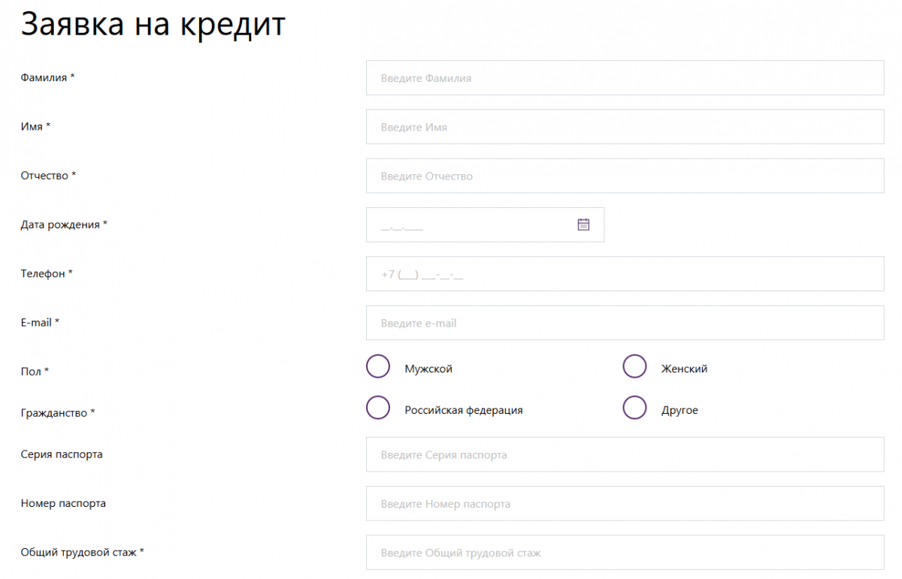Click the Заявка на кредит heading
The width and height of the screenshot is (902, 579).
point(153,25)
